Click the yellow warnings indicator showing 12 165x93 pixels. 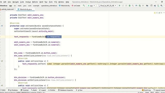pyautogui.click(x=156, y=13)
